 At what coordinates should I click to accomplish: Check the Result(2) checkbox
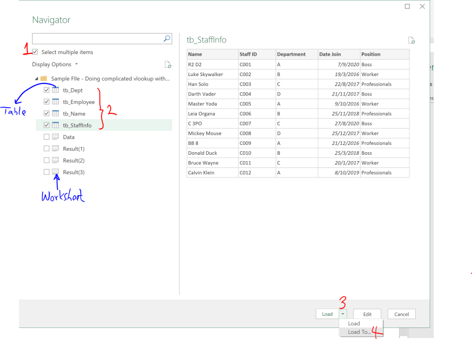click(x=47, y=161)
